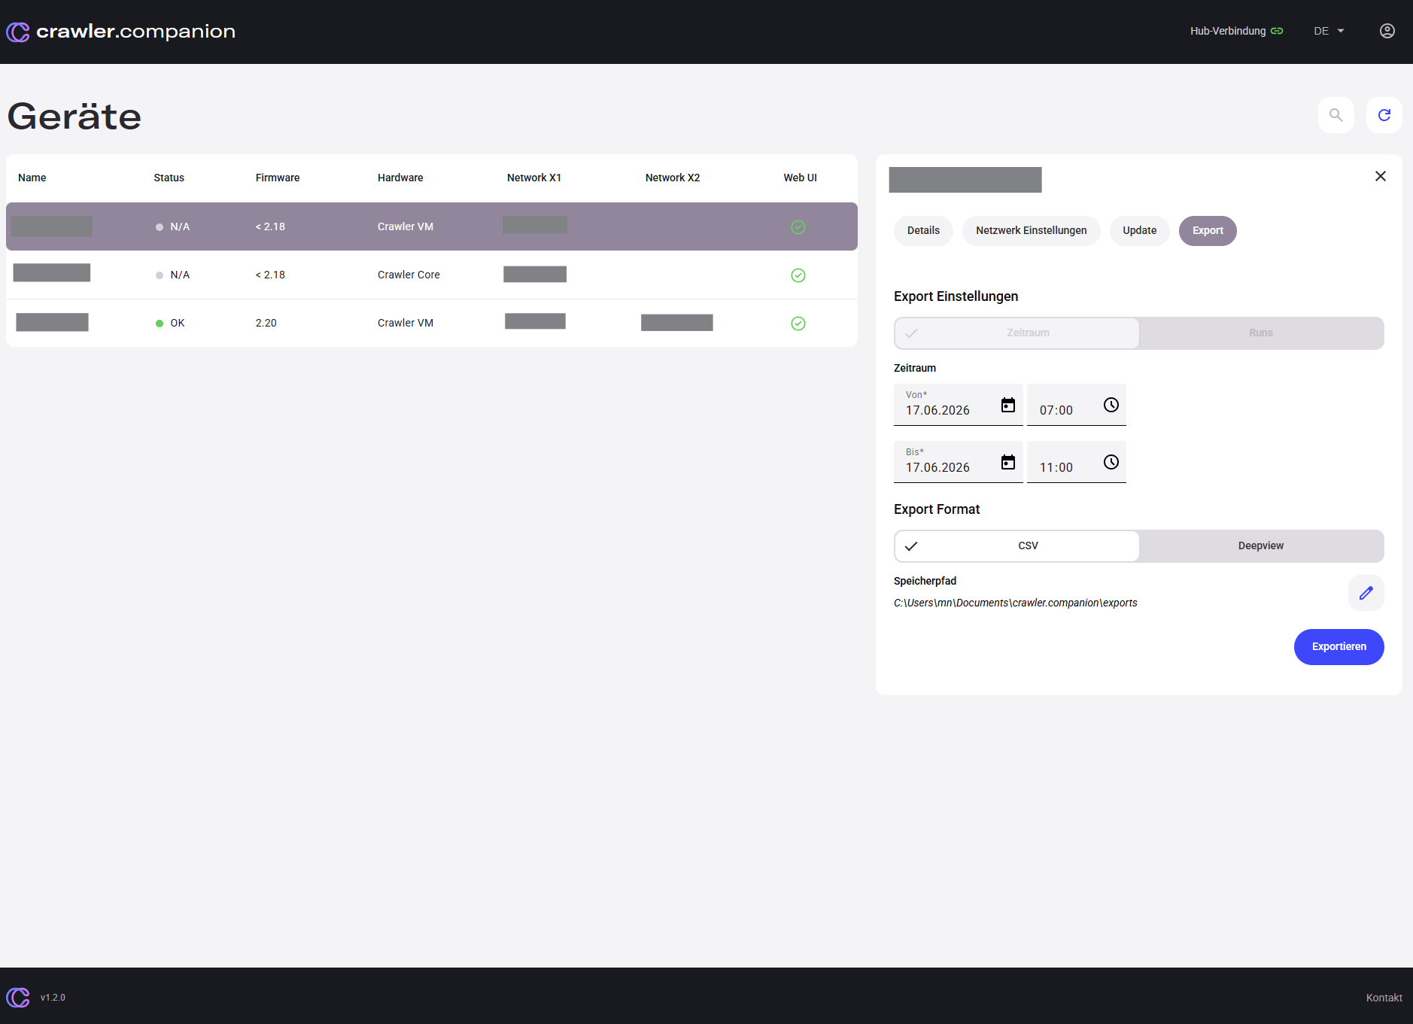Choose the Zeitraum export mode
Screen dimensions: 1413x1024
[x=1016, y=333]
